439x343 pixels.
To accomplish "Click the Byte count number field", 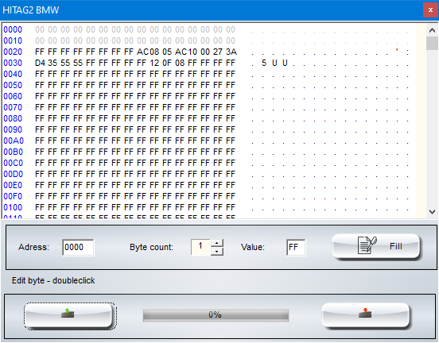I will click(x=200, y=247).
